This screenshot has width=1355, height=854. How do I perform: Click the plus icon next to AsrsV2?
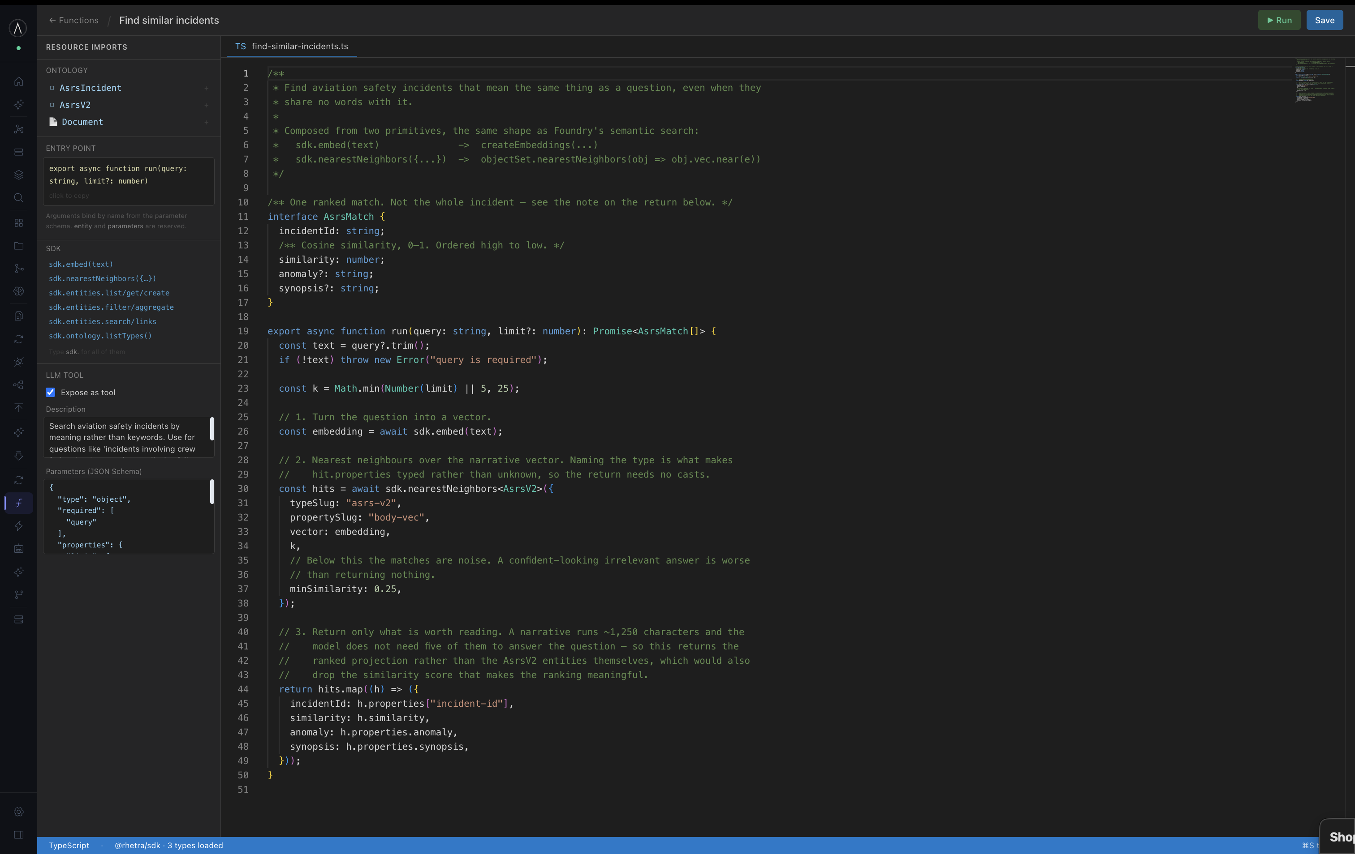tap(207, 105)
